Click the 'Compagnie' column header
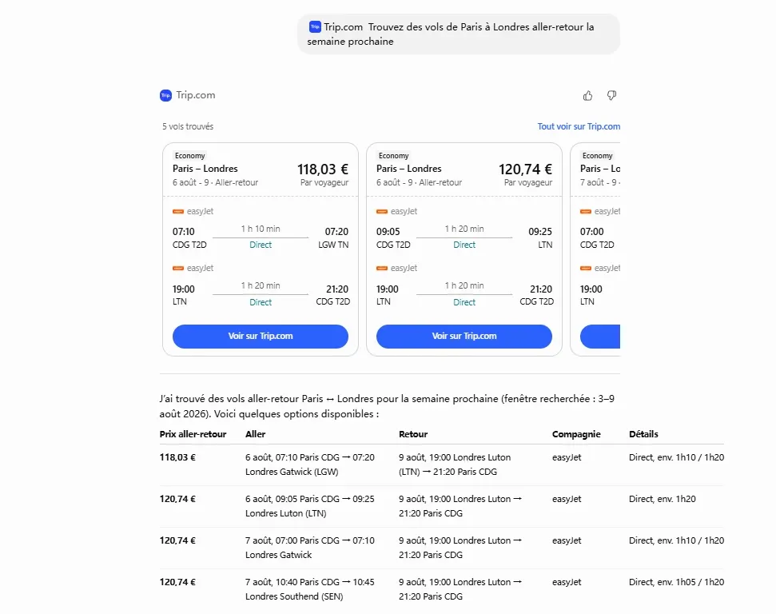Screen dimensions: 776x614 (576, 434)
